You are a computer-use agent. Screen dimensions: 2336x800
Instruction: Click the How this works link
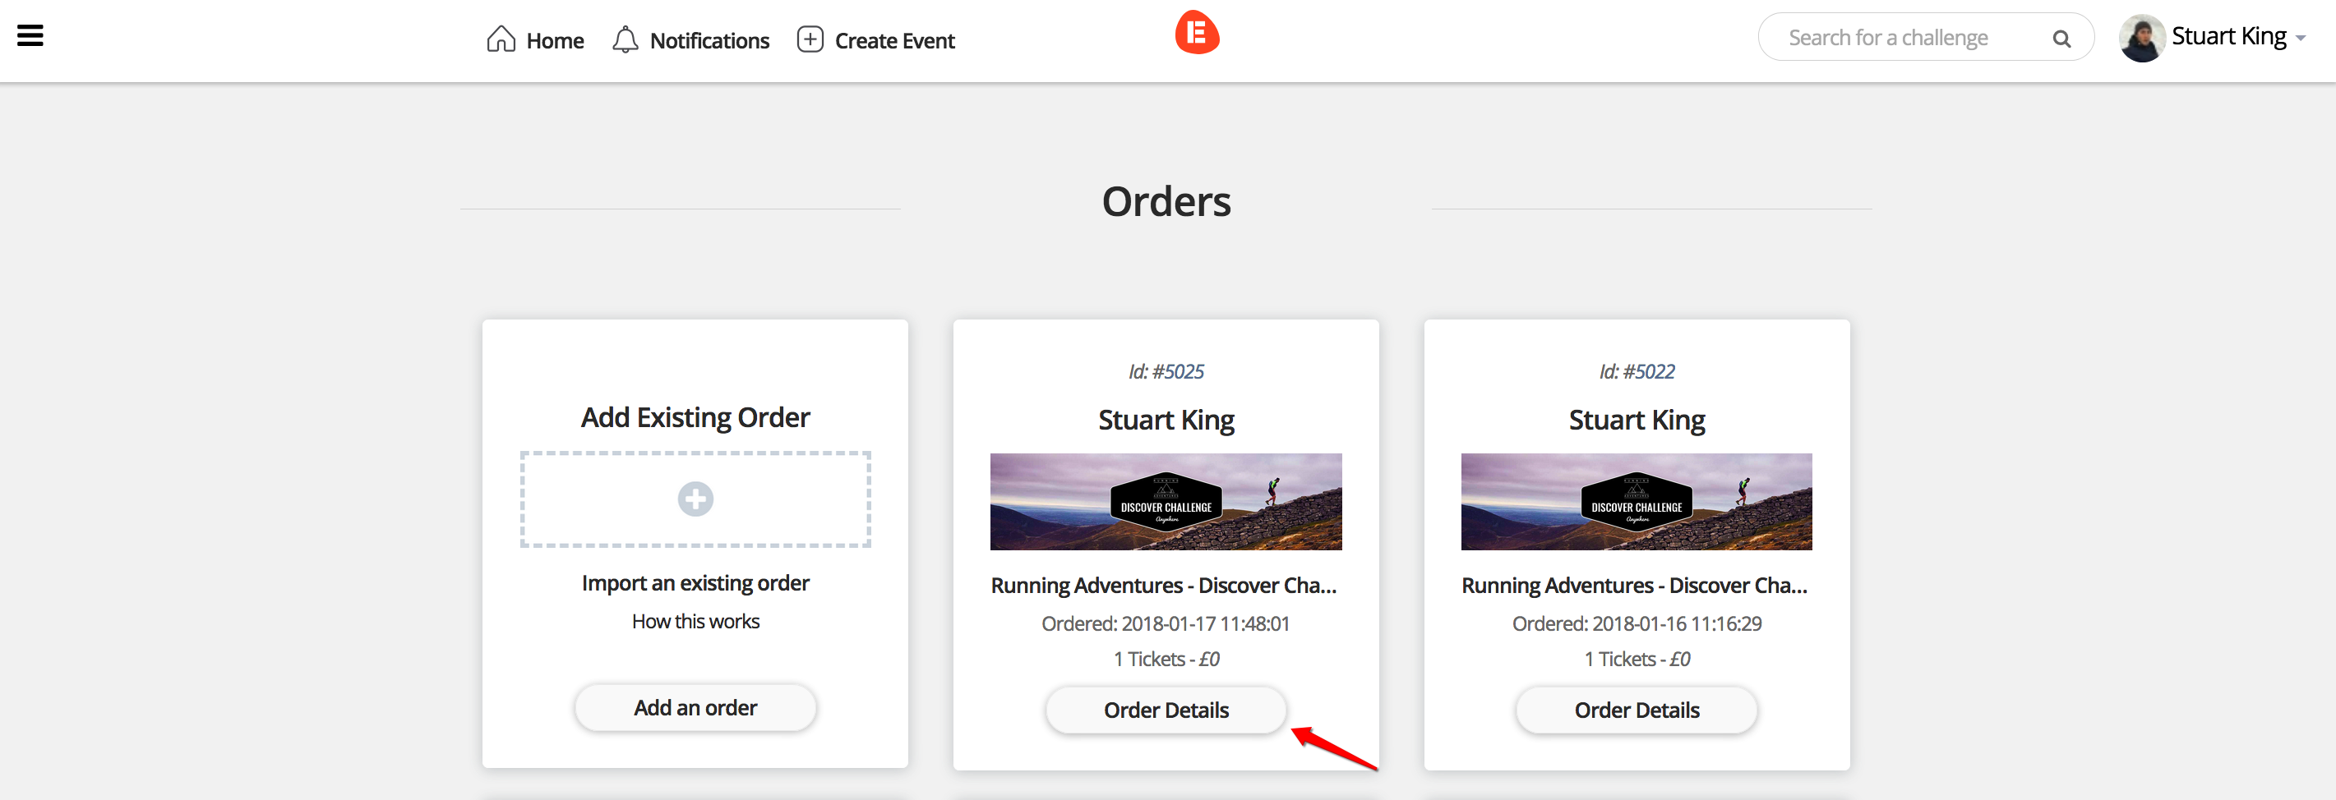click(695, 622)
